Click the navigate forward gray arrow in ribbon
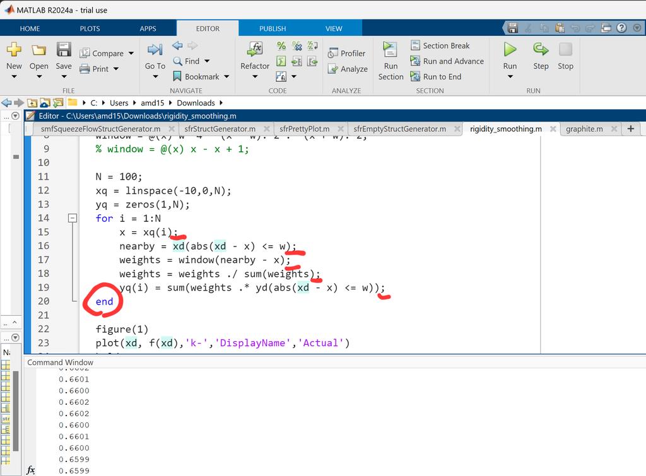Screen dimensions: 646x476 click(x=192, y=45)
